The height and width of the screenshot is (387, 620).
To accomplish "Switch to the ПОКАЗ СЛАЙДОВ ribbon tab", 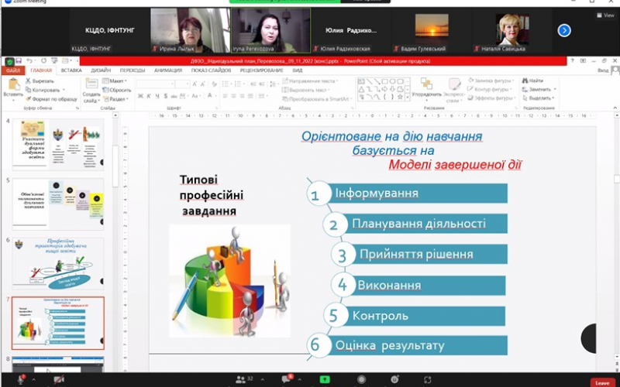I will coord(211,70).
